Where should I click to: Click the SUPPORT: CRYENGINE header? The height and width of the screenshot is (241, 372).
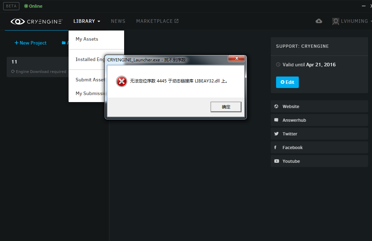click(x=302, y=46)
